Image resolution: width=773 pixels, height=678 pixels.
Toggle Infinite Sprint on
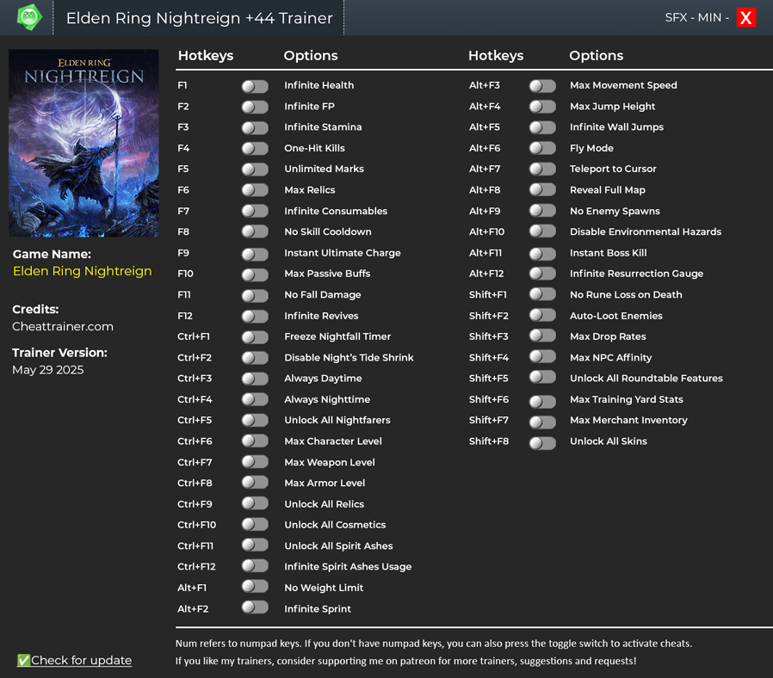[x=255, y=607]
